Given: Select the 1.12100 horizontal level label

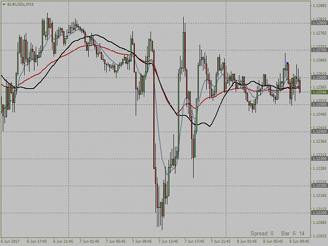Looking at the screenshot, I should click(x=320, y=213).
